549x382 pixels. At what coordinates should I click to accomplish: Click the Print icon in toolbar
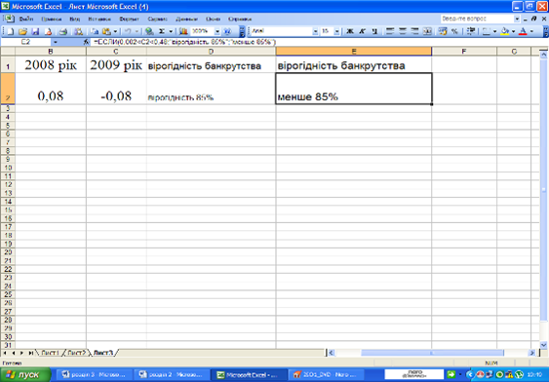[x=63, y=31]
